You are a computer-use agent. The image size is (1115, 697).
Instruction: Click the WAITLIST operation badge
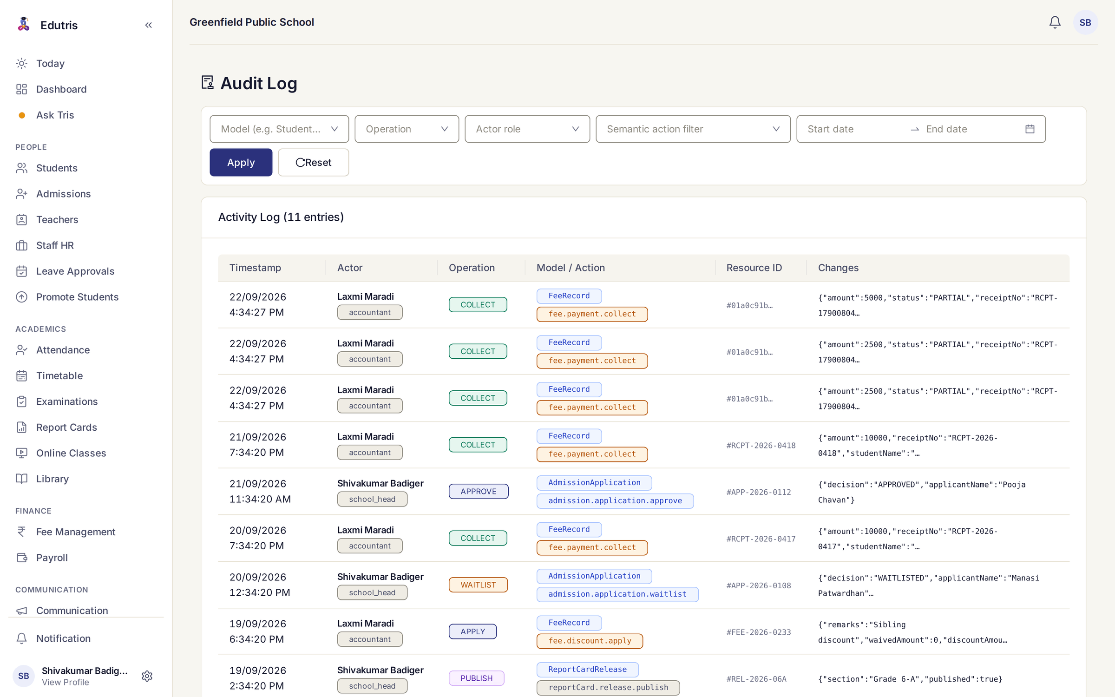click(478, 585)
